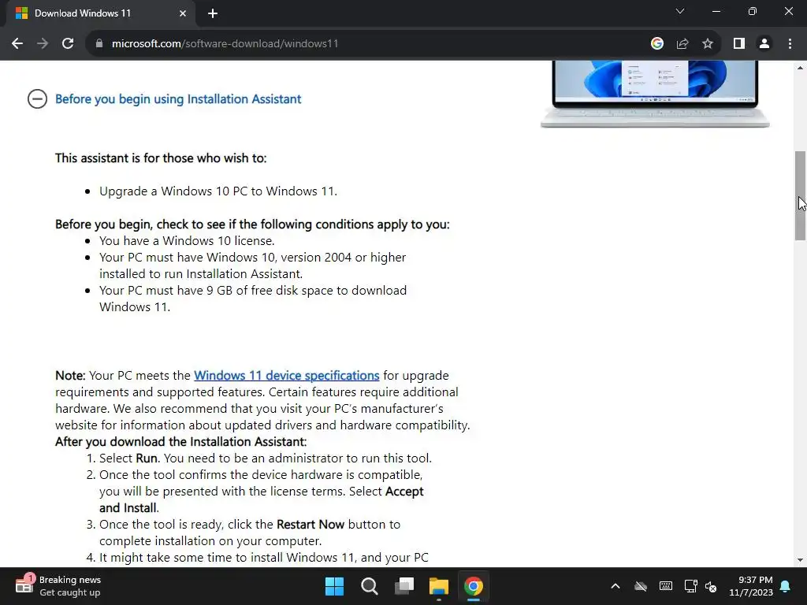Click step 'Select Run. You need to be an administrator'
Viewport: 807px width, 605px height.
[x=266, y=458]
